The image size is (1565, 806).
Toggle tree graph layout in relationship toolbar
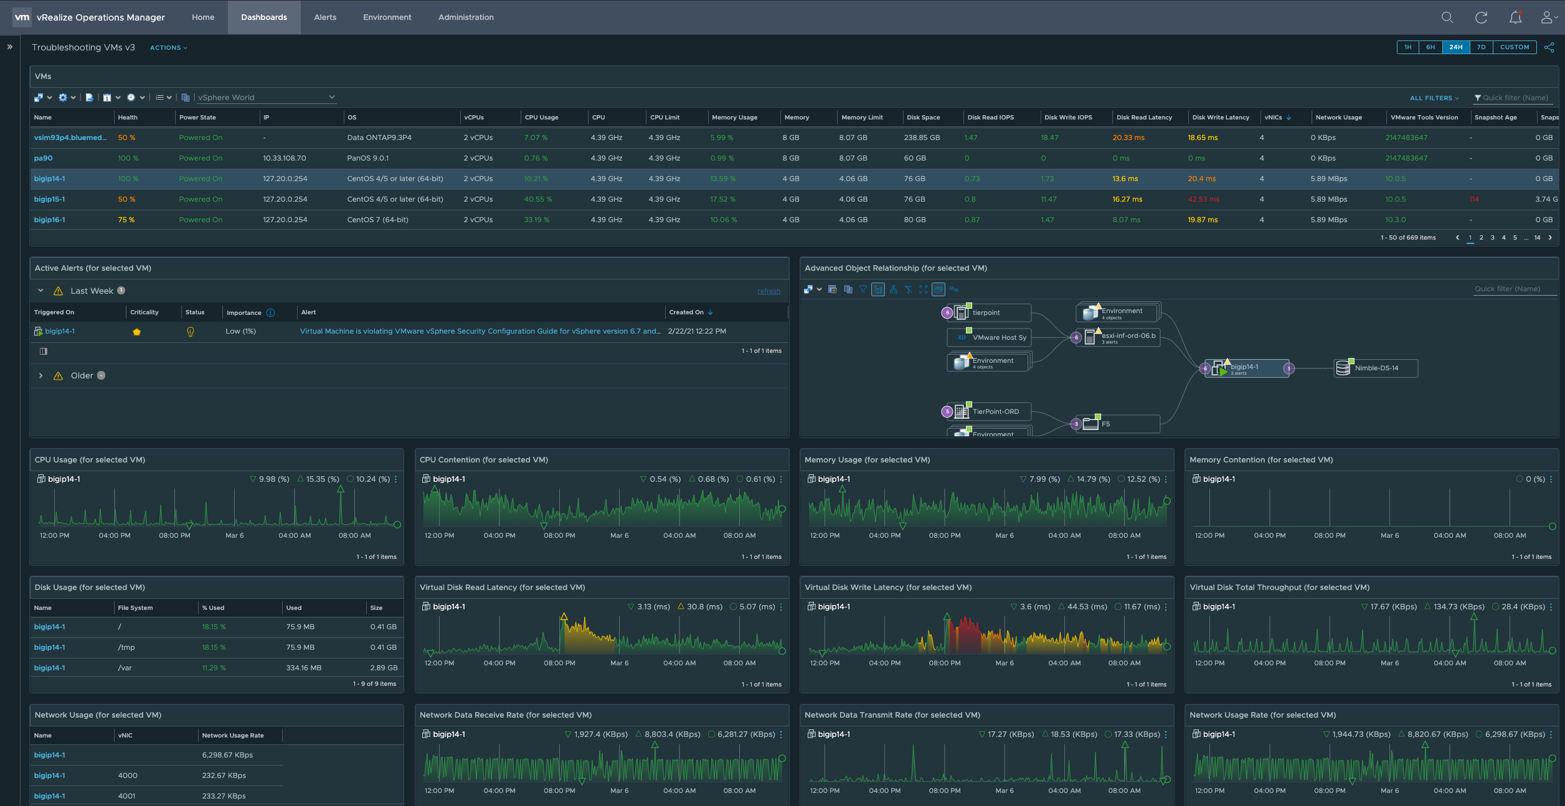[x=878, y=289]
